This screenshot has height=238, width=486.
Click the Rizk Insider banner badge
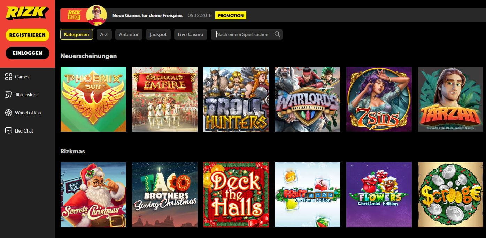[74, 15]
